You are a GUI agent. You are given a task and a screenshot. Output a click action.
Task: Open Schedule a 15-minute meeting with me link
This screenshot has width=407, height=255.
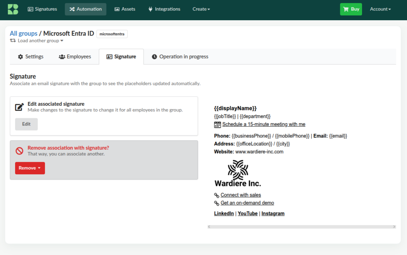tap(264, 124)
